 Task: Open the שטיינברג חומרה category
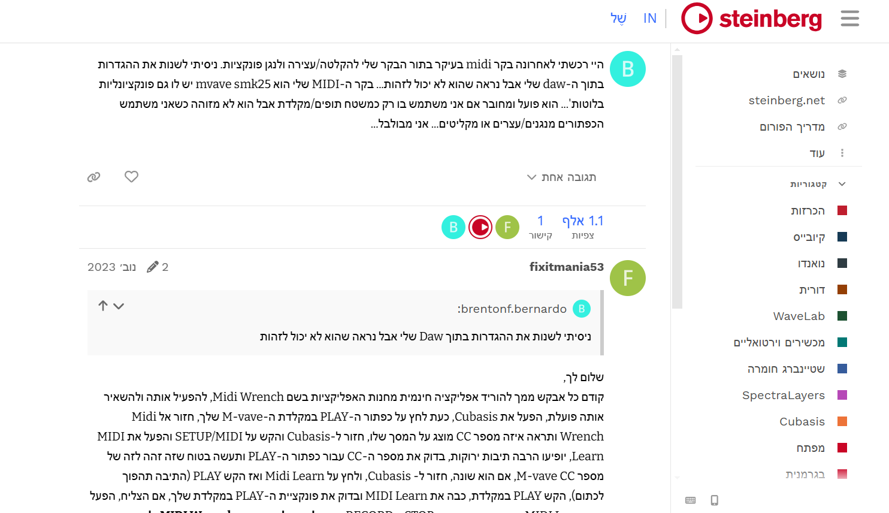pos(786,369)
